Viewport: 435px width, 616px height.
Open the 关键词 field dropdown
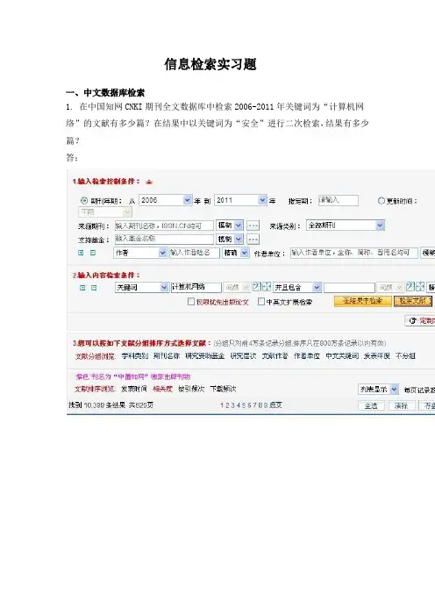142,288
